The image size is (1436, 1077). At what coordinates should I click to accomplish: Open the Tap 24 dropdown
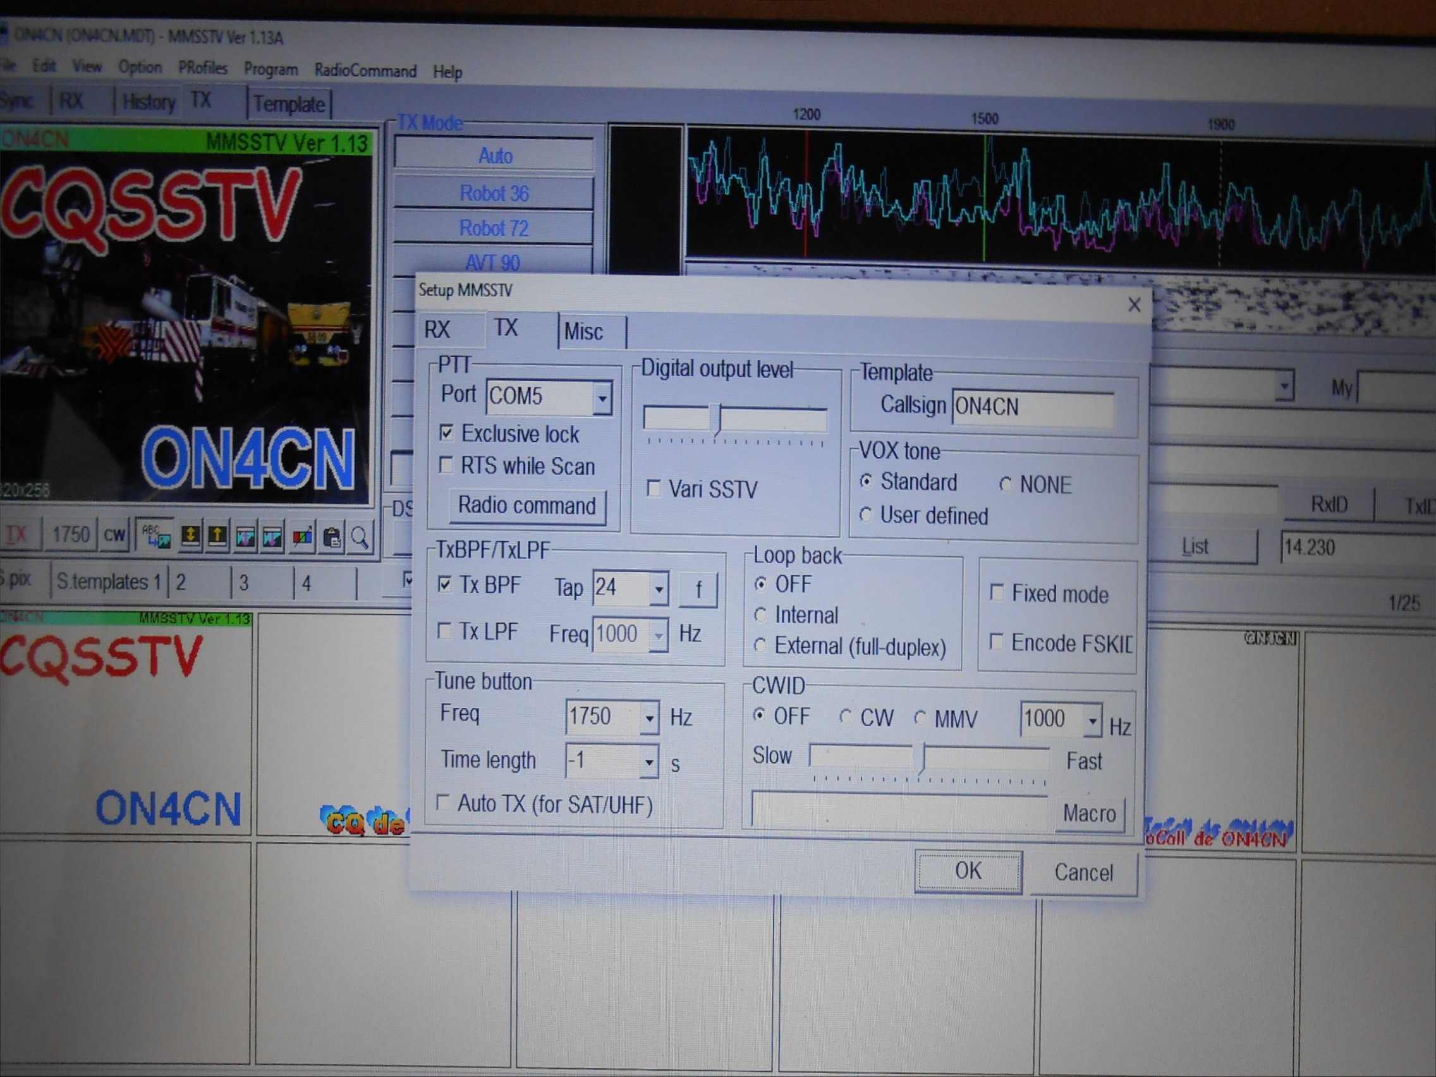659,589
